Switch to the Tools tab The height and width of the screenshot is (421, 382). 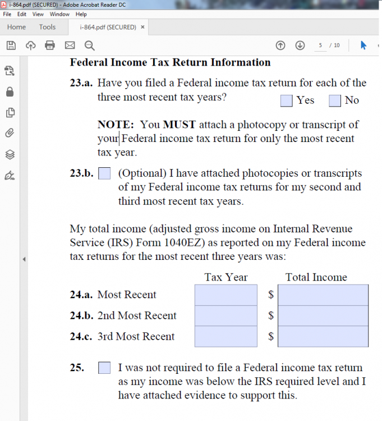(x=47, y=27)
